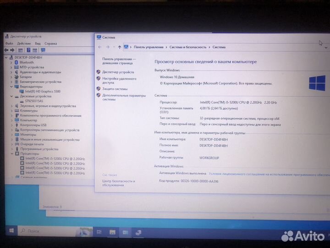The width and height of the screenshot is (330, 248).
Task: Click the Intel(R) HD Graphics 5500 adapter icon
Action: pos(22,91)
